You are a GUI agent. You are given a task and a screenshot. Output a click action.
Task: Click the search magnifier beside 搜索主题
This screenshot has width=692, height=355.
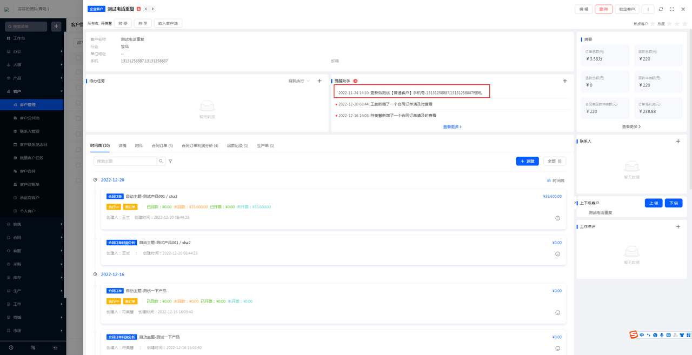[x=161, y=161]
